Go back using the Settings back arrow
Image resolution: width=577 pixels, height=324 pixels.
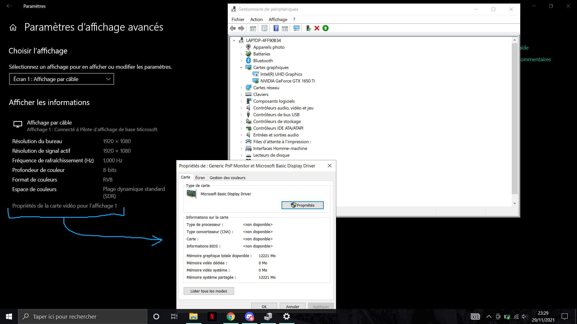(x=9, y=6)
